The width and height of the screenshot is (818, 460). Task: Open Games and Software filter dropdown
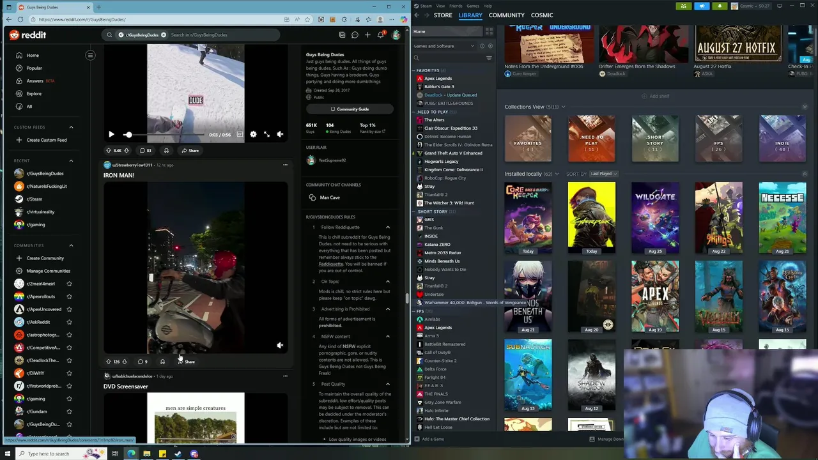[x=444, y=46]
